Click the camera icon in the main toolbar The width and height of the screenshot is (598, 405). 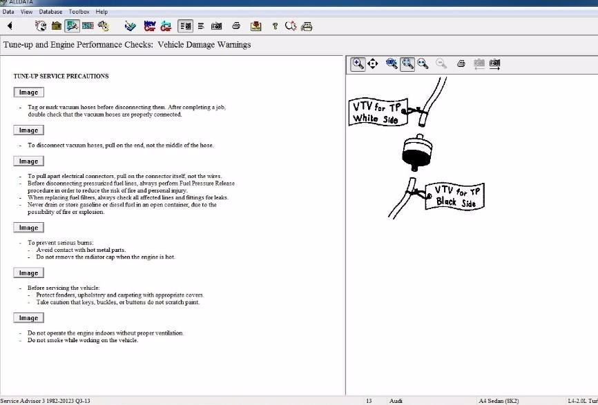[216, 26]
